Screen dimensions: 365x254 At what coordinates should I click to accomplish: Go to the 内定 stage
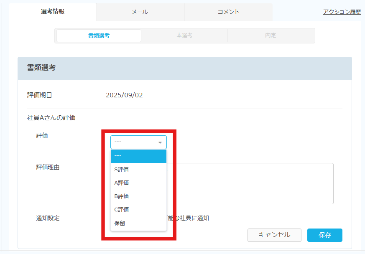click(x=271, y=36)
